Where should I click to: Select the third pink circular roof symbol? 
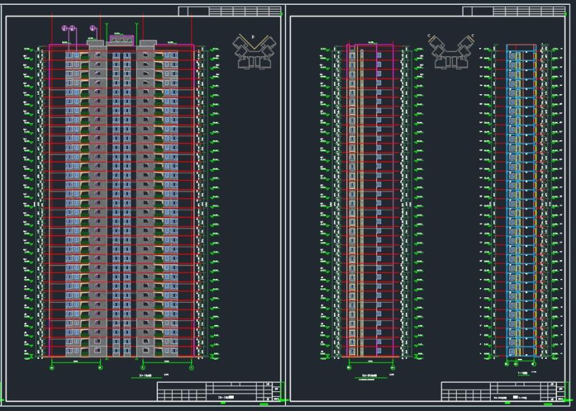coord(93,28)
